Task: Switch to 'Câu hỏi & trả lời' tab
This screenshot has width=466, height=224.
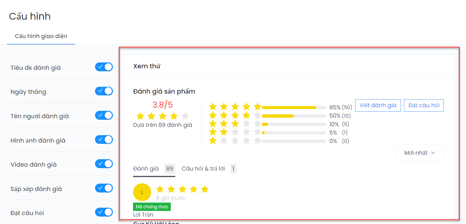Action: [203, 169]
